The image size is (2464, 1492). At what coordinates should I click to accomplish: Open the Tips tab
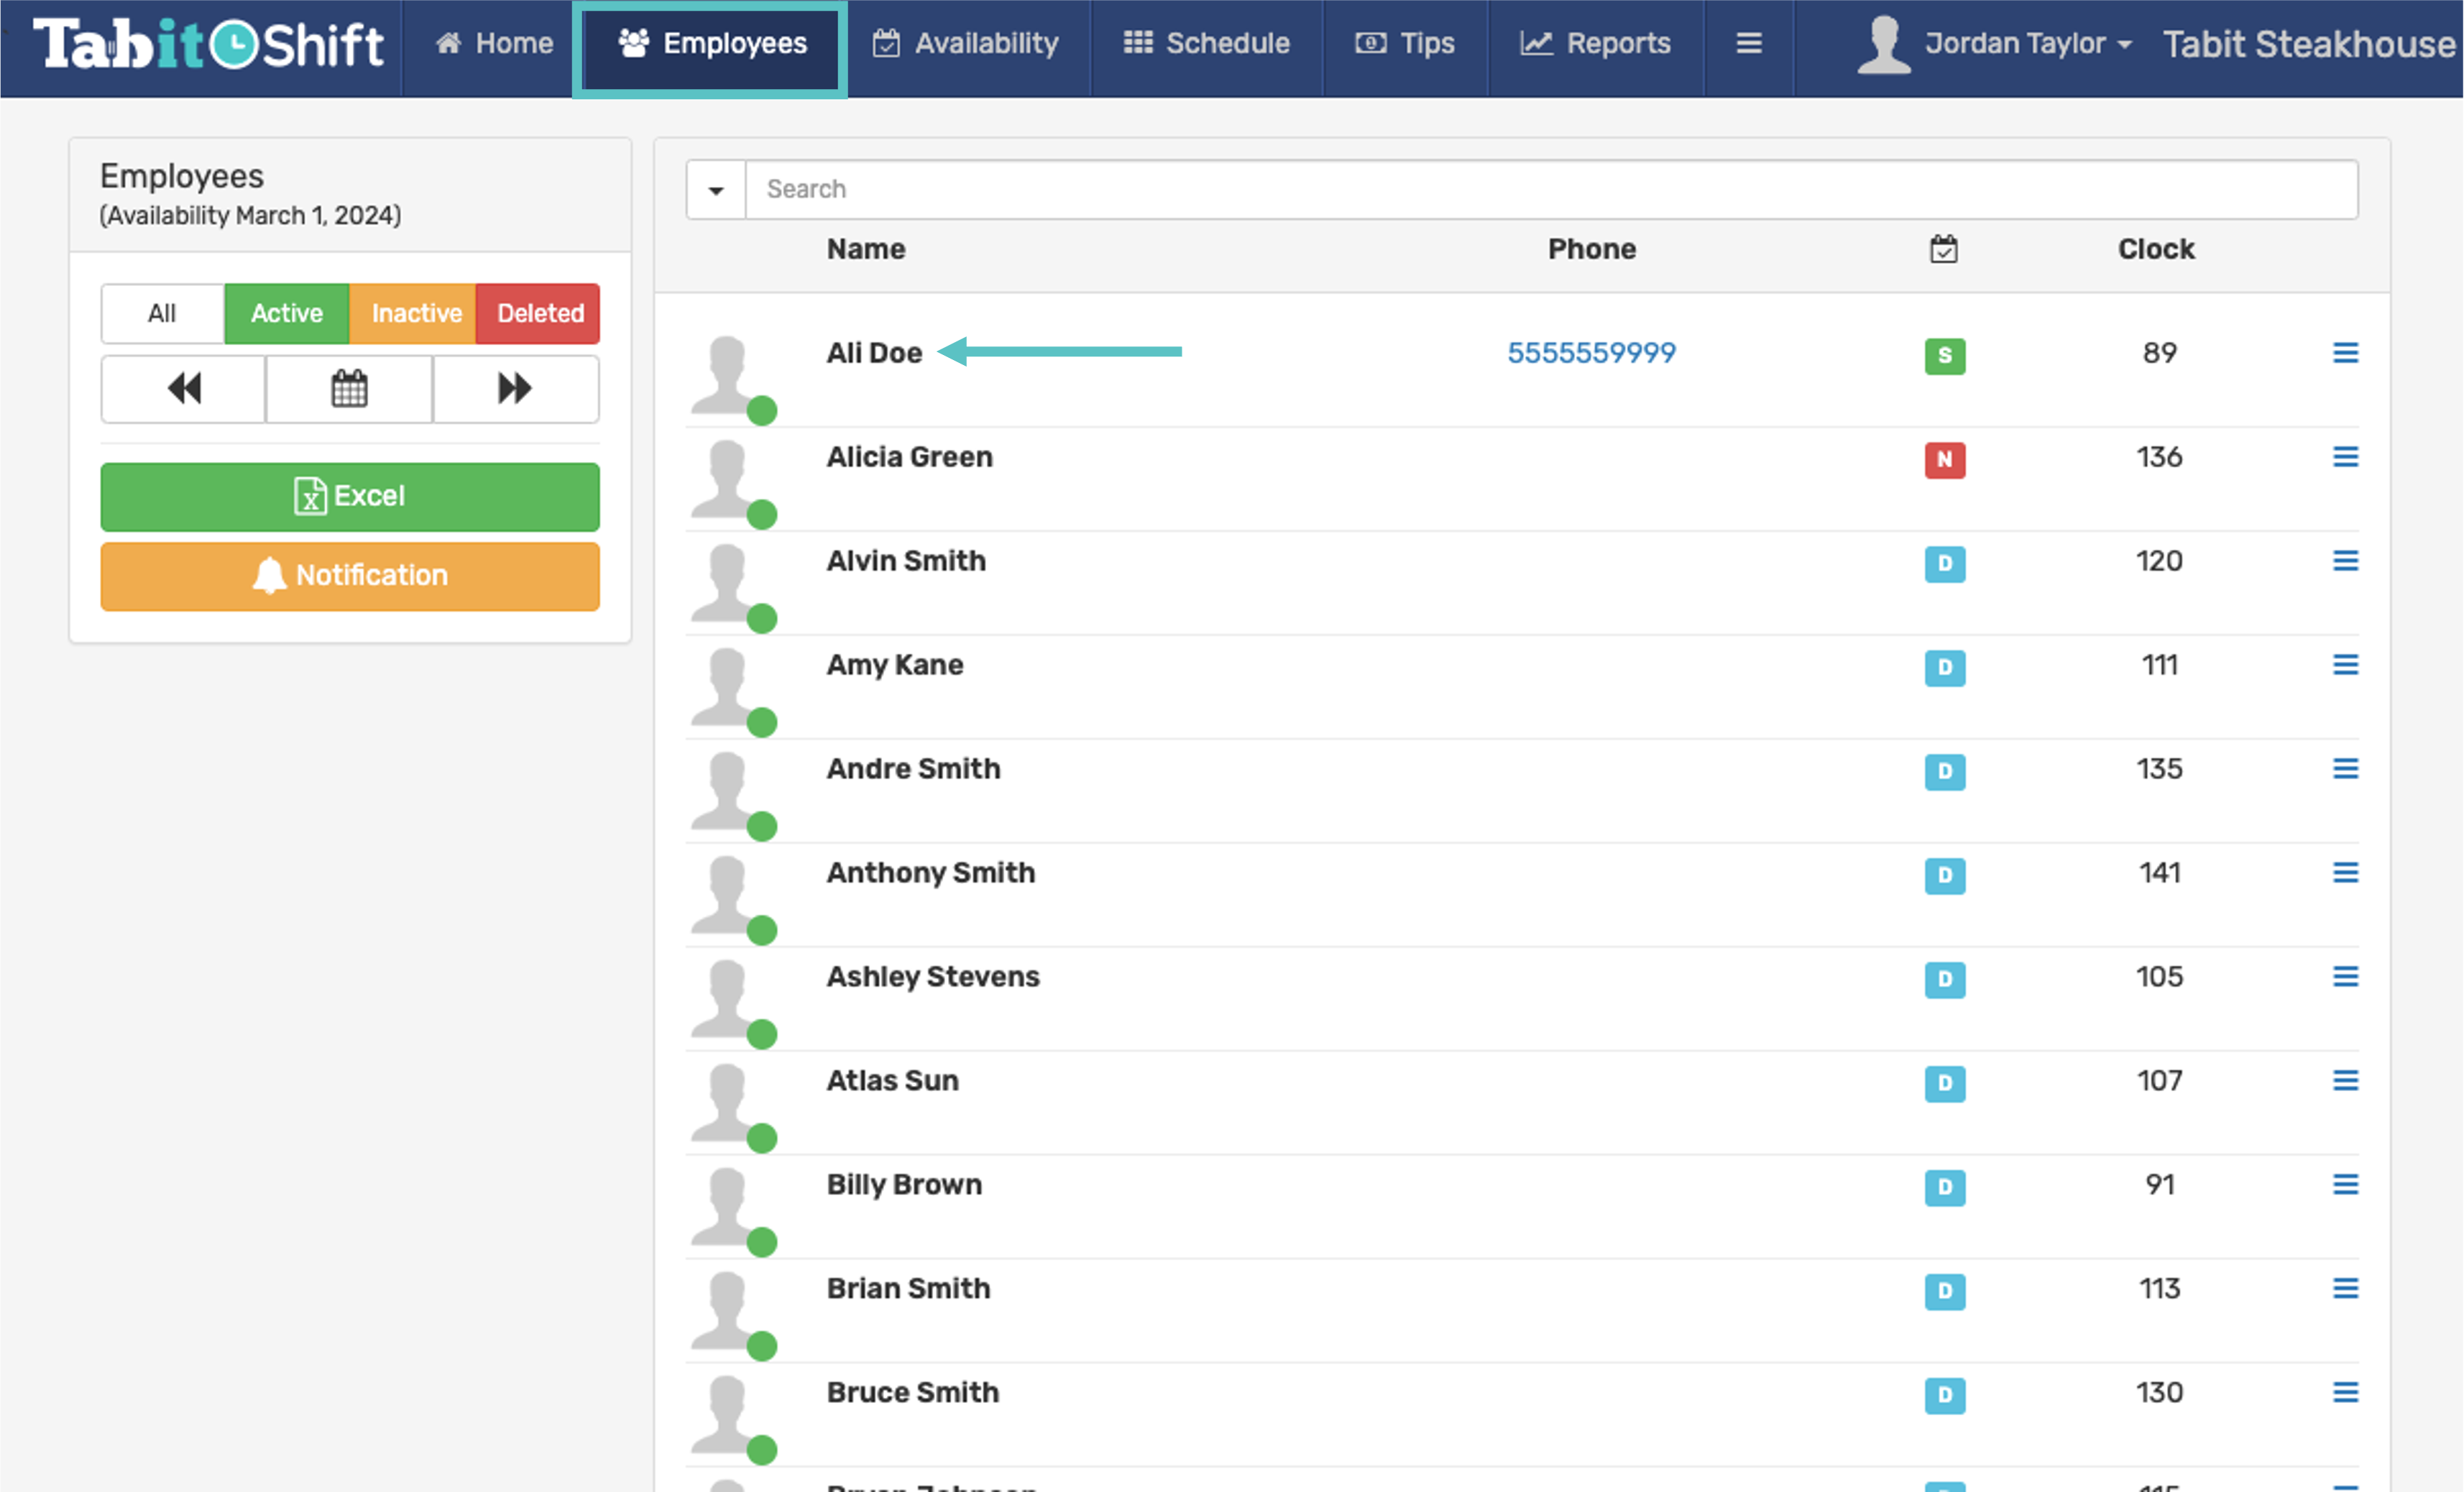[1405, 44]
